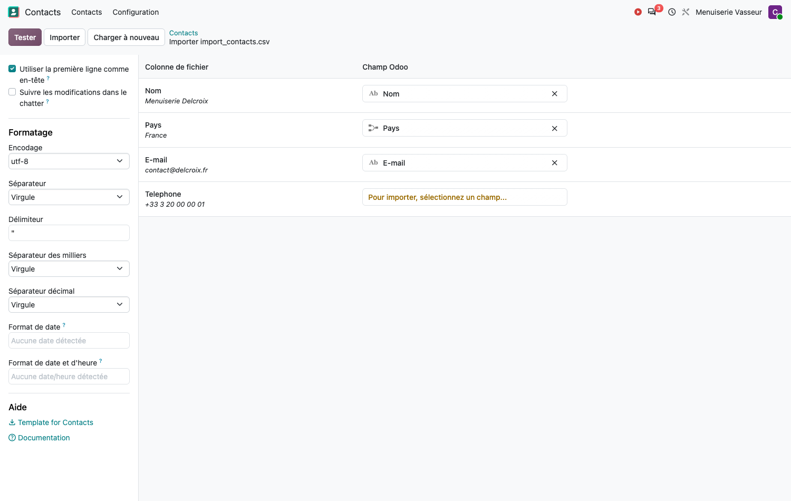Open Template for Contacts link
The width and height of the screenshot is (791, 501).
coord(55,422)
